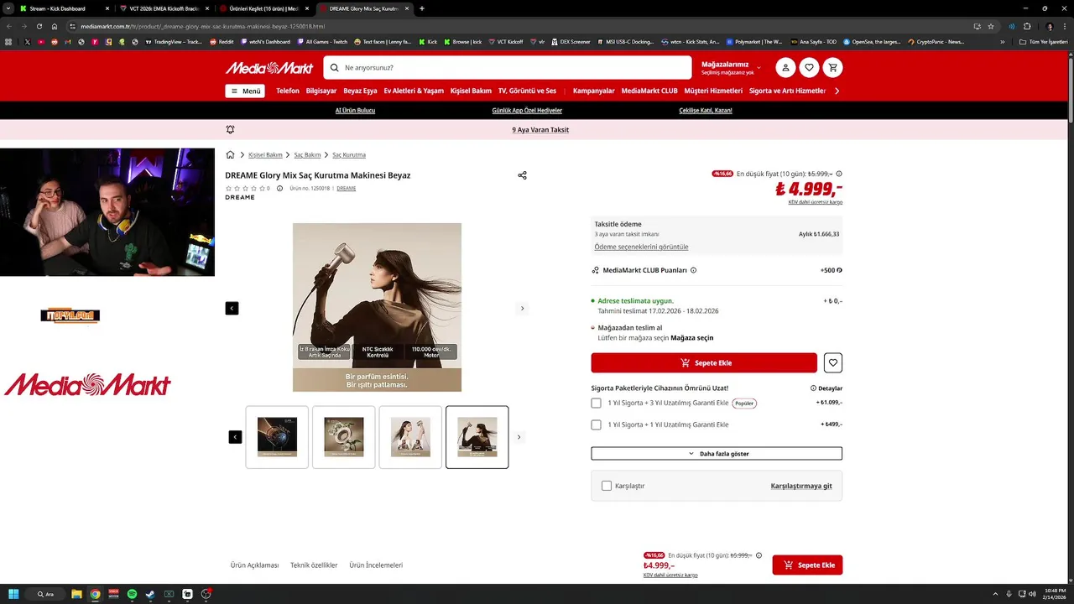Open the Detaylar link for insurance packages

(x=826, y=388)
